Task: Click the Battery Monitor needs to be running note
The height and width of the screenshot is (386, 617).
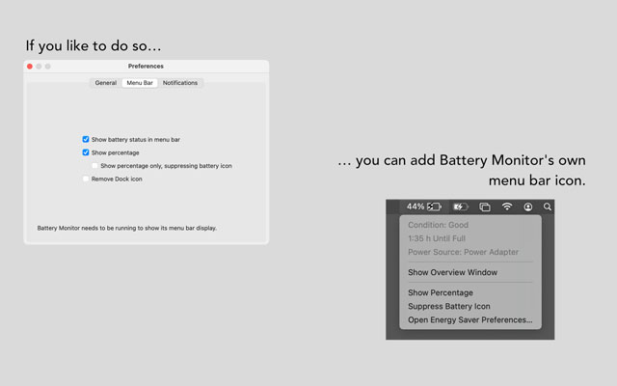Action: point(126,228)
